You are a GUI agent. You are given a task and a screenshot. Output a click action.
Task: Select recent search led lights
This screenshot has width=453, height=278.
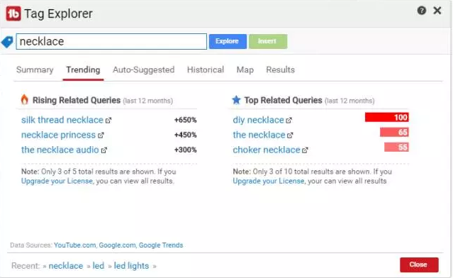pyautogui.click(x=131, y=266)
